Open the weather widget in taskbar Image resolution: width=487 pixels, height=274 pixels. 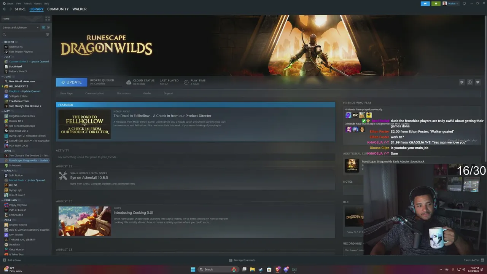click(x=13, y=269)
